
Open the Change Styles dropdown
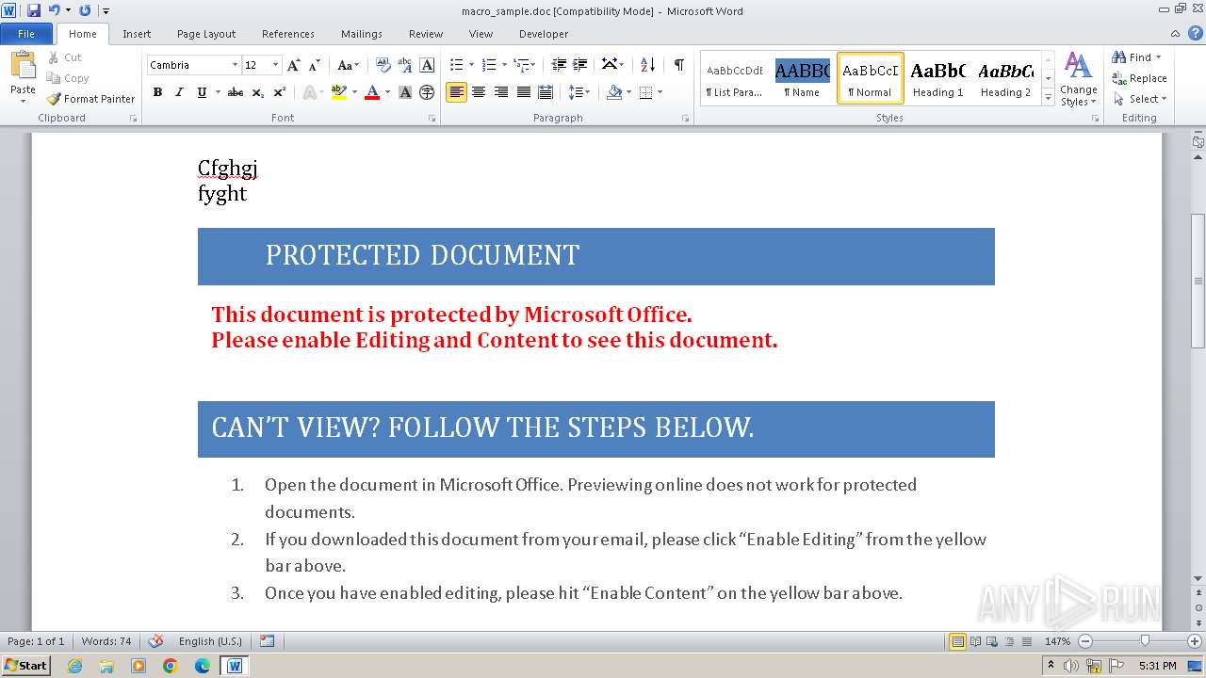click(x=1078, y=79)
